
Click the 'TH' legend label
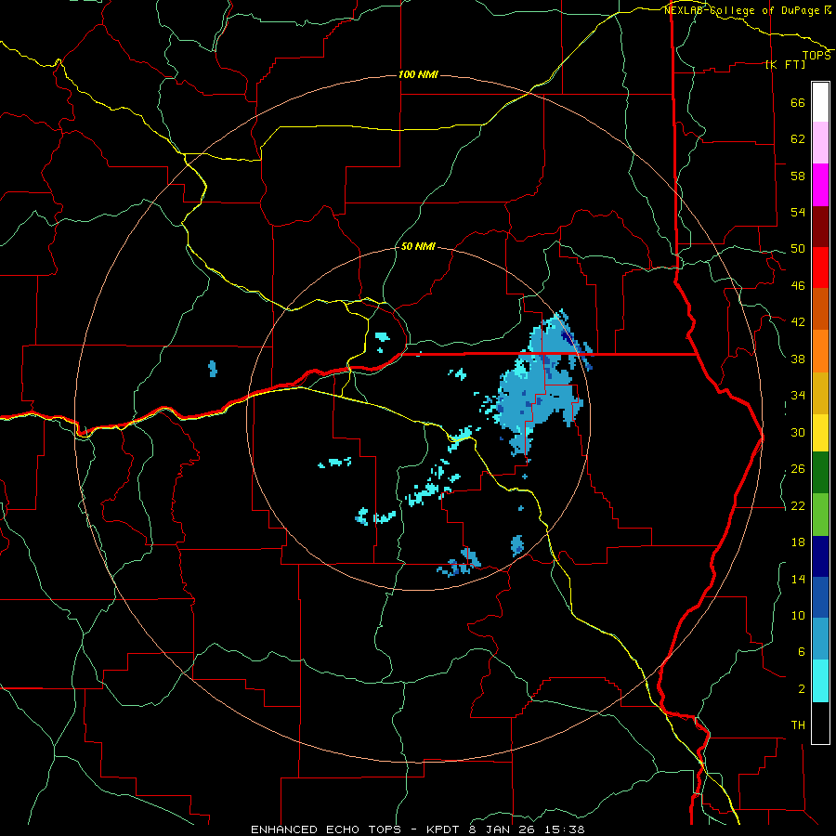(x=798, y=725)
